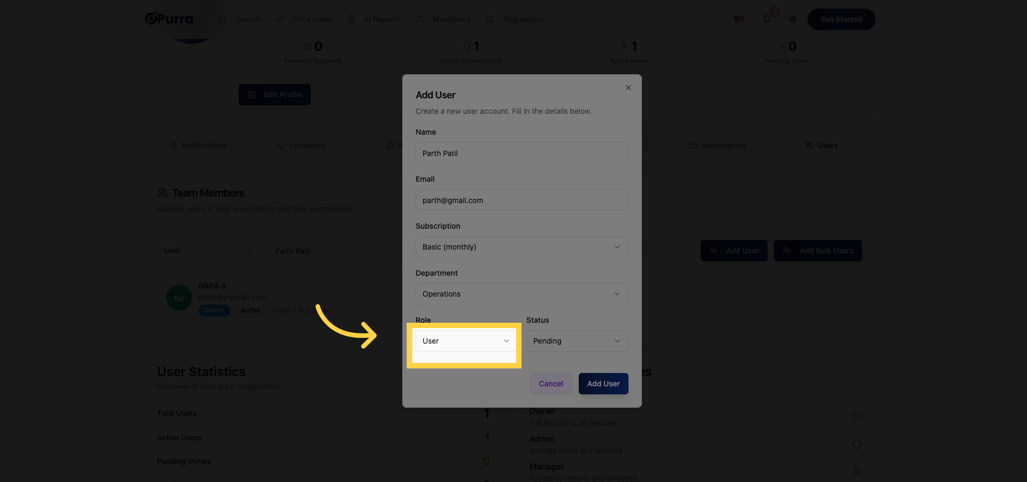Expand the Subscription dropdown Basic (monthly)

tap(522, 247)
